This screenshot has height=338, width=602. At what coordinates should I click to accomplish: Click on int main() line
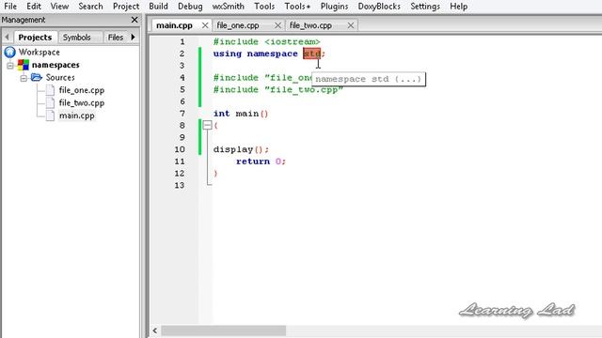(241, 114)
